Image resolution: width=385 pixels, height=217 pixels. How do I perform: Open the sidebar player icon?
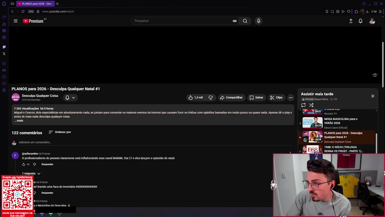click(4, 64)
